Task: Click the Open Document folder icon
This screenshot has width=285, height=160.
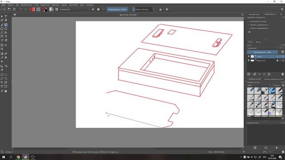Action: click(x=9, y=9)
